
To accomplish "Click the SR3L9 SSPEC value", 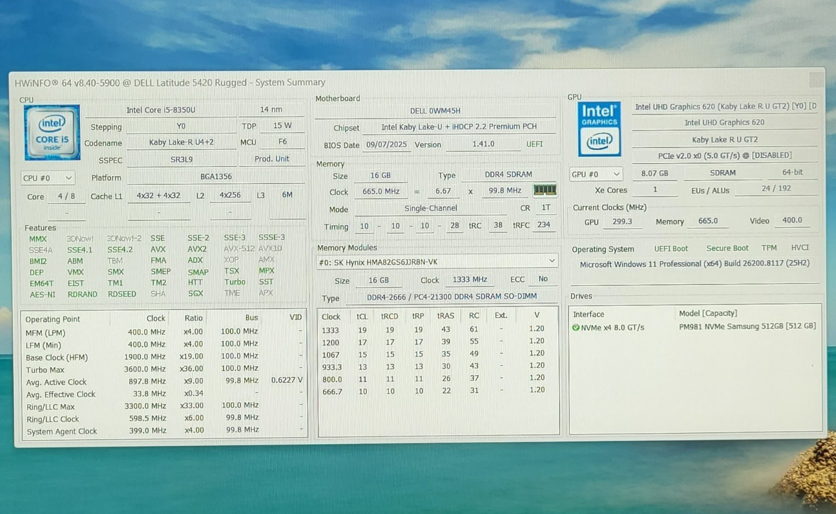I will [x=181, y=159].
